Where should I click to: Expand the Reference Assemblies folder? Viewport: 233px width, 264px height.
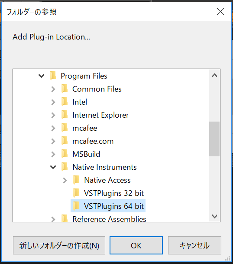tap(53, 219)
